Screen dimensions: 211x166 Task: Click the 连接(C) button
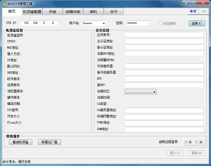point(197,23)
